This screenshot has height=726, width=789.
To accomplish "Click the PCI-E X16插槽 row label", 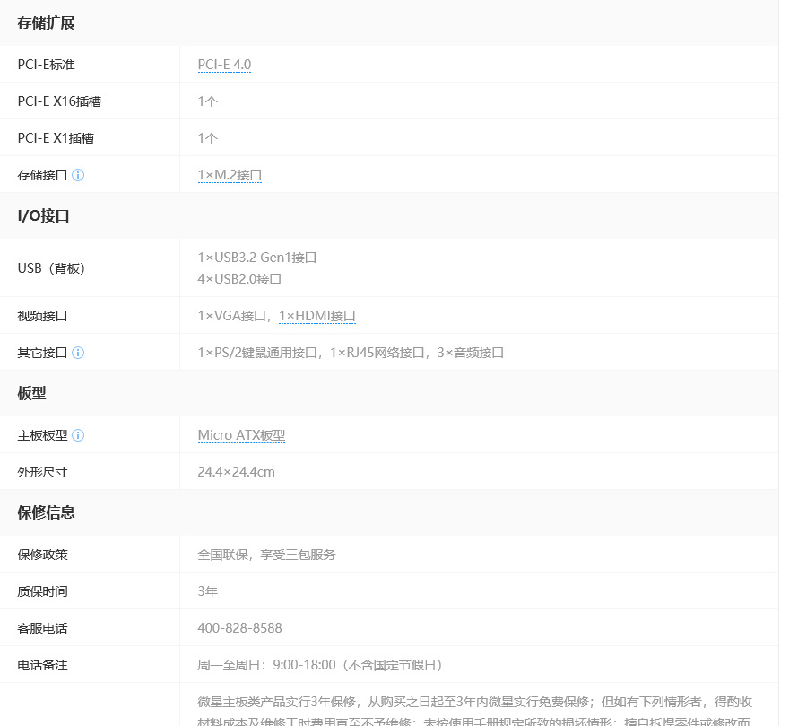I will point(59,101).
